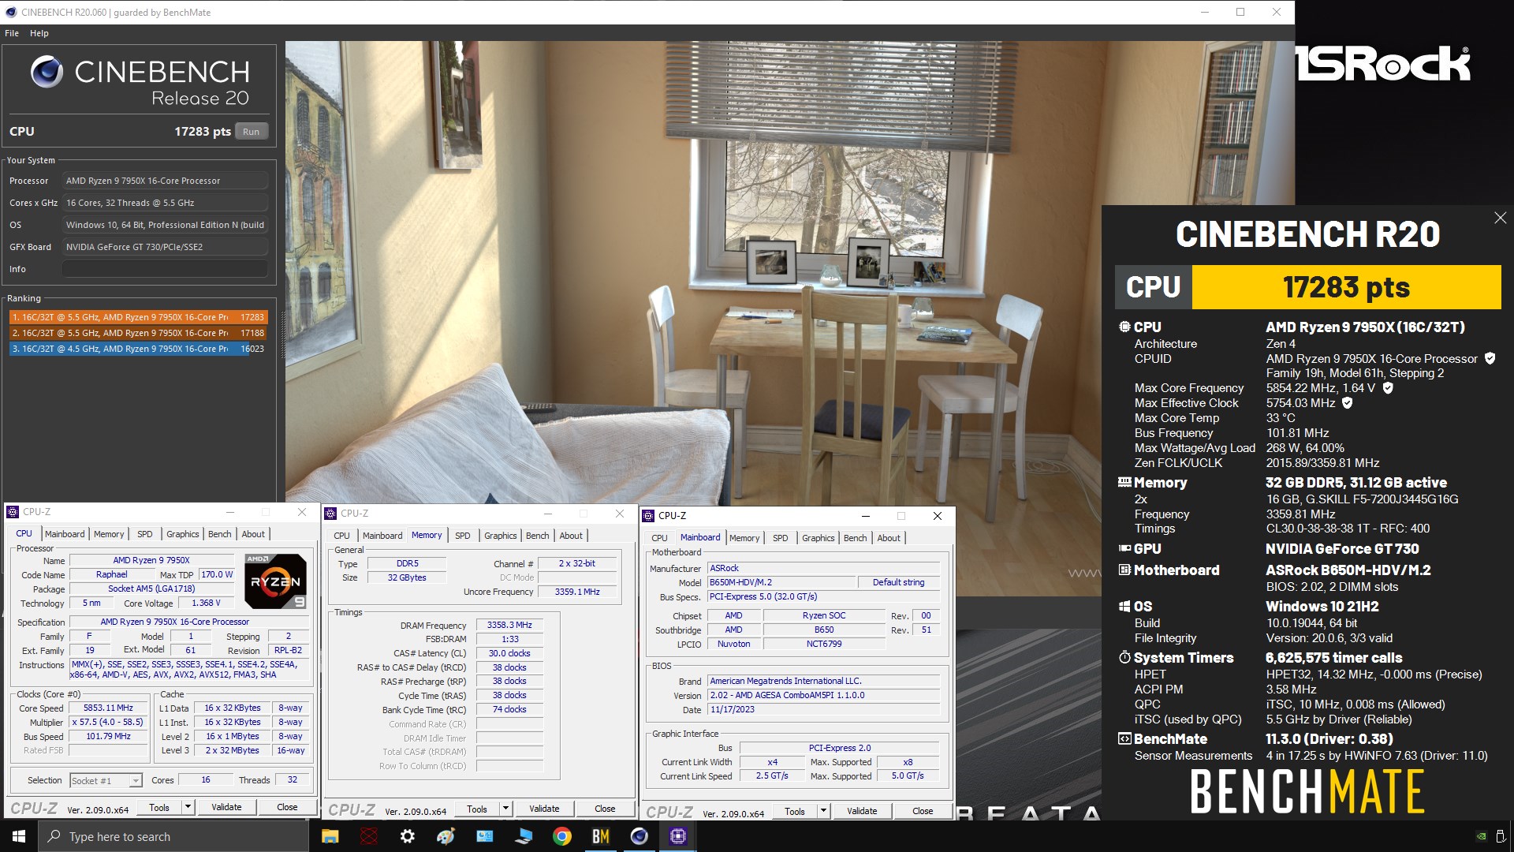Click the BenchMate section icon above Sensor Measurements
Image resolution: width=1514 pixels, height=852 pixels.
click(1124, 738)
